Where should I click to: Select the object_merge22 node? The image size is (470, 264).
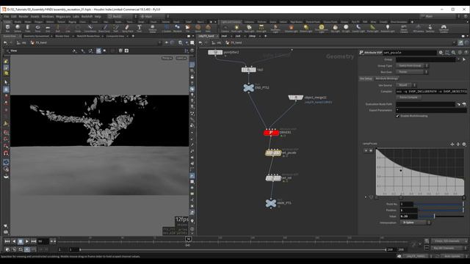[x=296, y=98]
